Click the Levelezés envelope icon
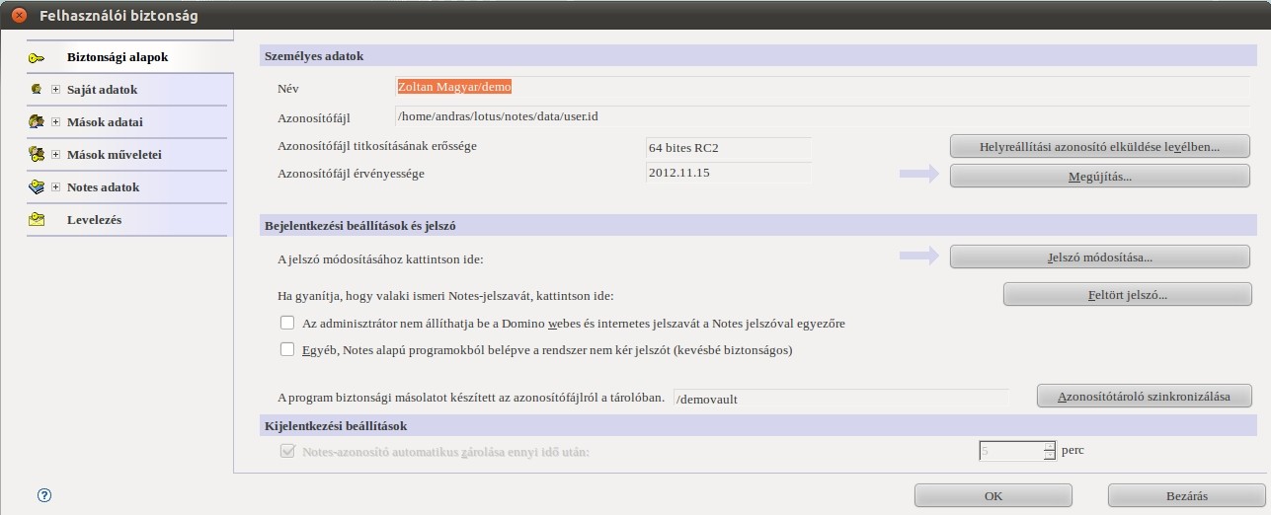 point(37,220)
